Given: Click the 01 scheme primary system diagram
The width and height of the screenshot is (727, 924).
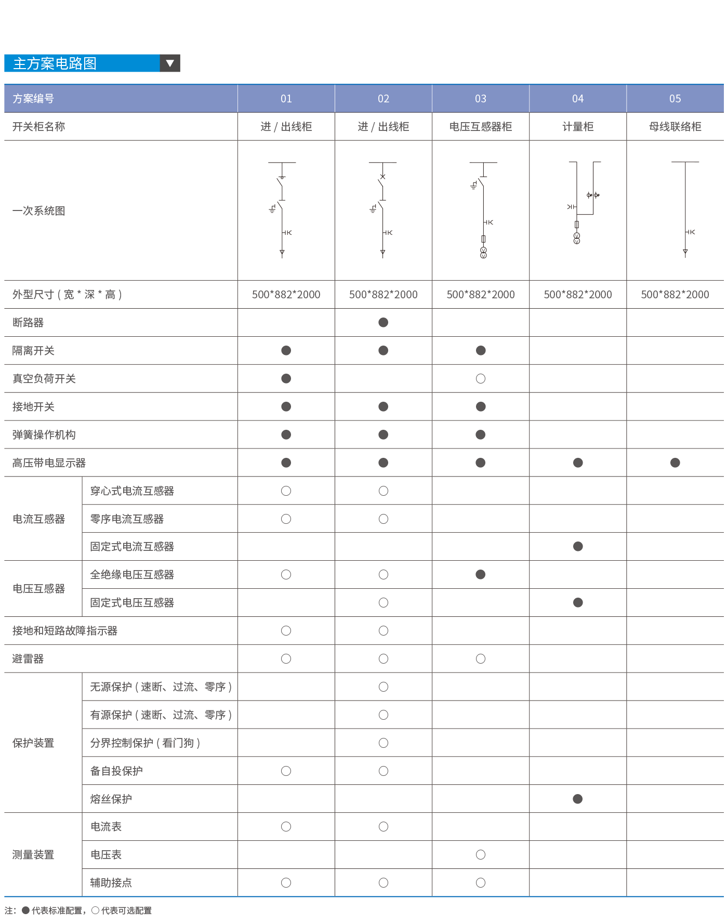Looking at the screenshot, I should [x=282, y=209].
